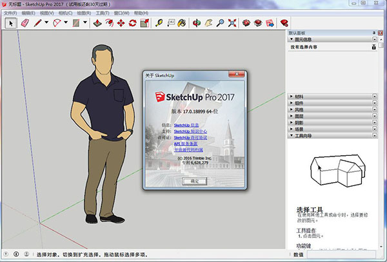The width and height of the screenshot is (387, 262).
Task: Open the 3D Warehouse icon
Action: pyautogui.click(x=246, y=23)
